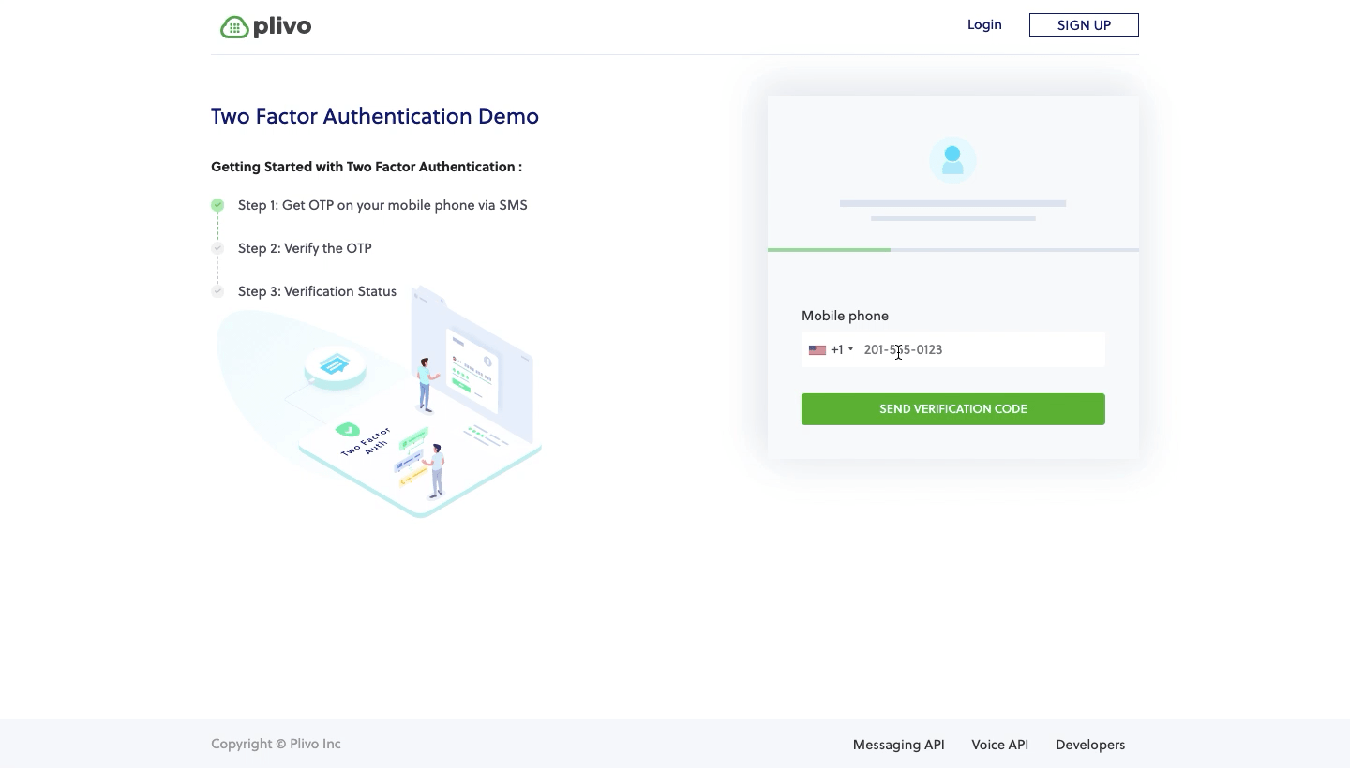Screen dimensions: 1350x768
Task: Open the Login link
Action: coord(984,24)
